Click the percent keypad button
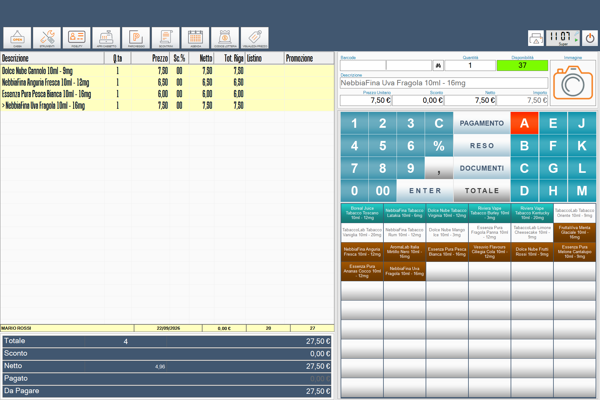Screen dimensions: 600x400 439,146
